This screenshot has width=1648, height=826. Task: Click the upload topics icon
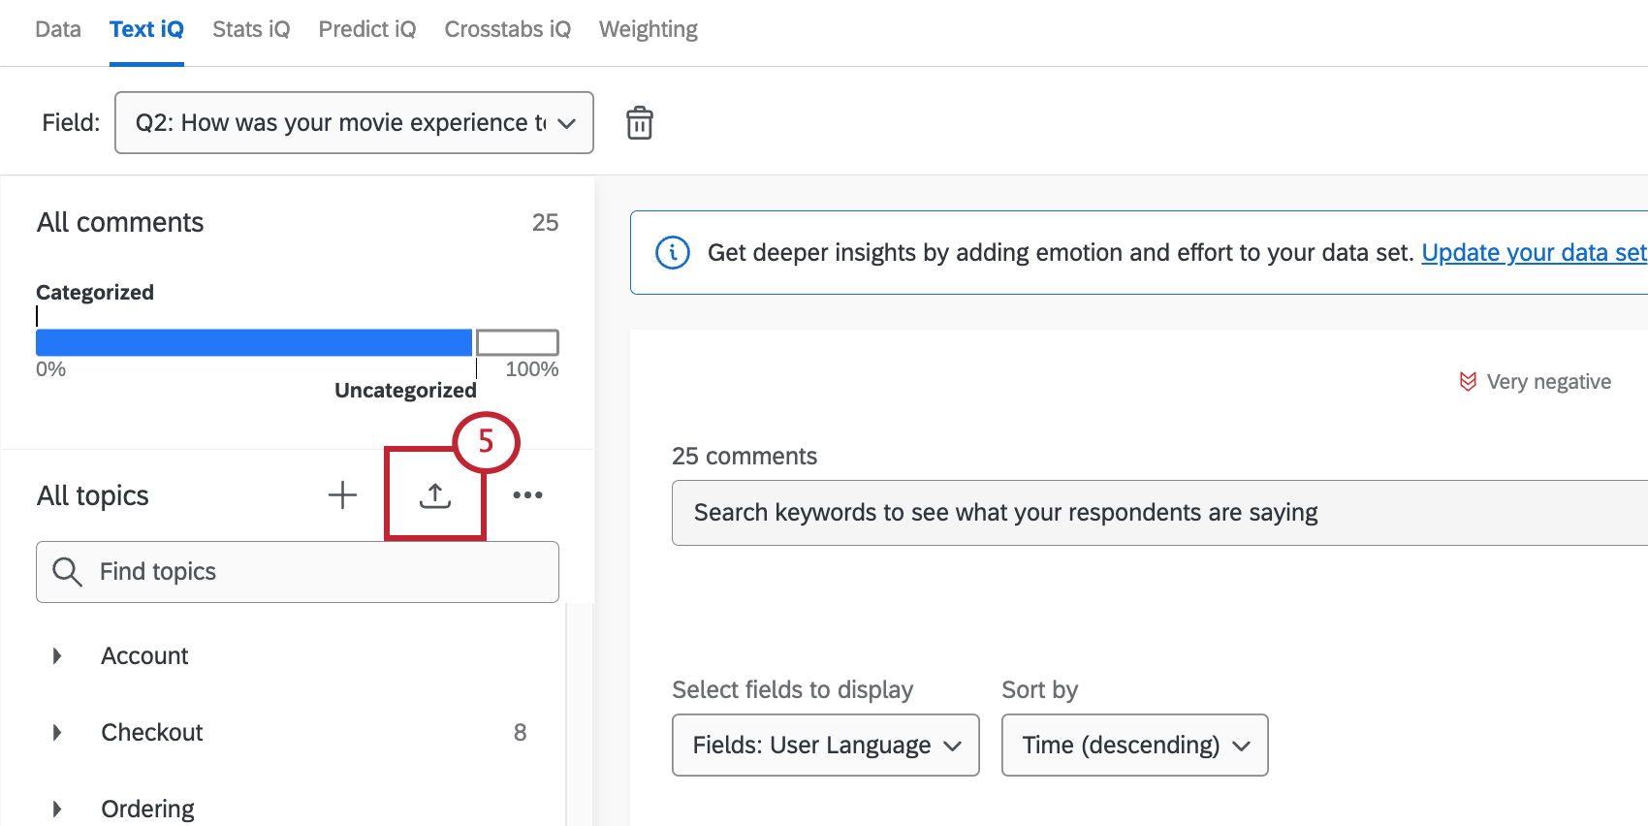click(435, 495)
